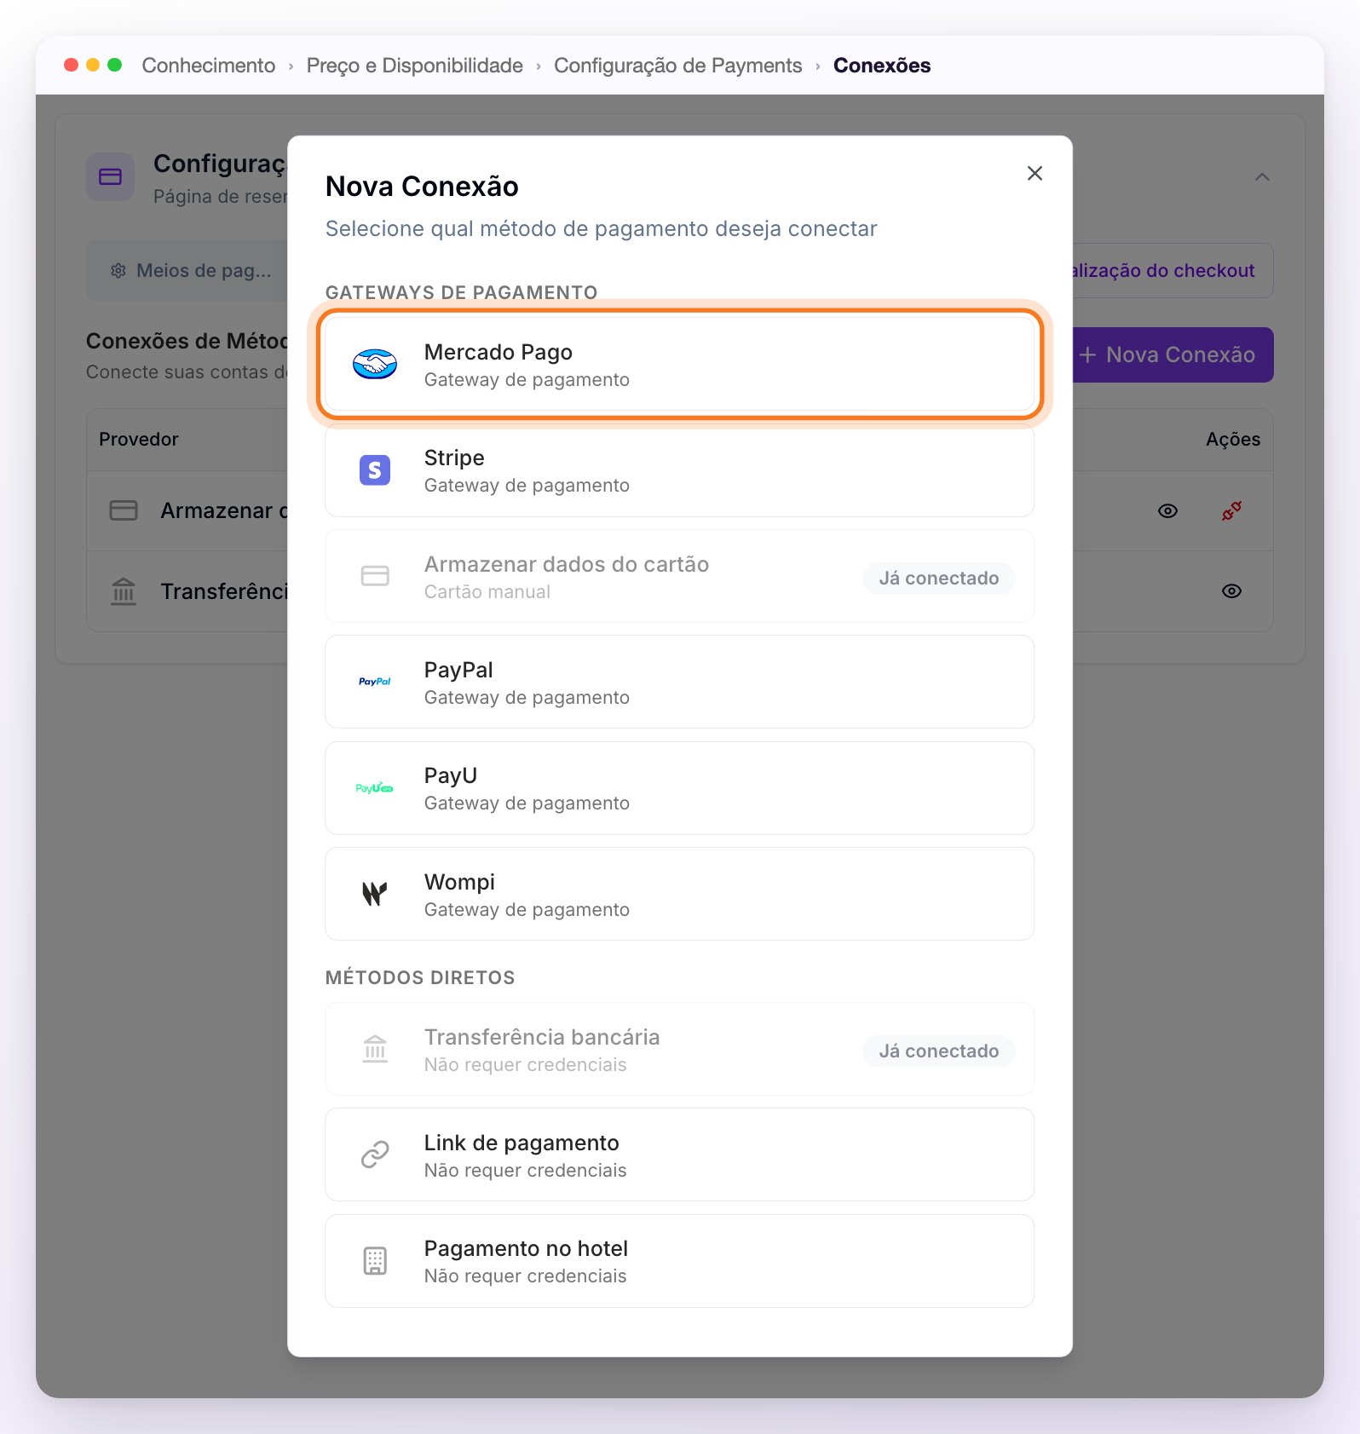Screen dimensions: 1360x1434
Task: Click the Conexões de Método heading
Action: click(x=187, y=341)
